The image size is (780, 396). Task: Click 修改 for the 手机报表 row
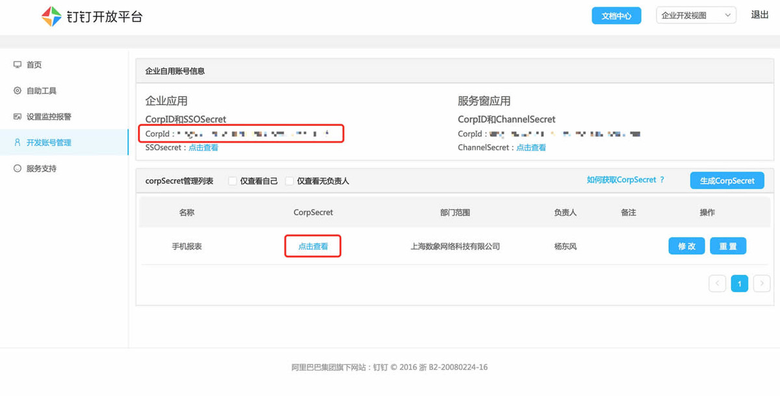[x=687, y=246]
